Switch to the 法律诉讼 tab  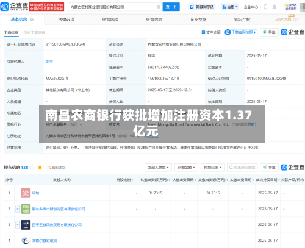click(x=66, y=19)
